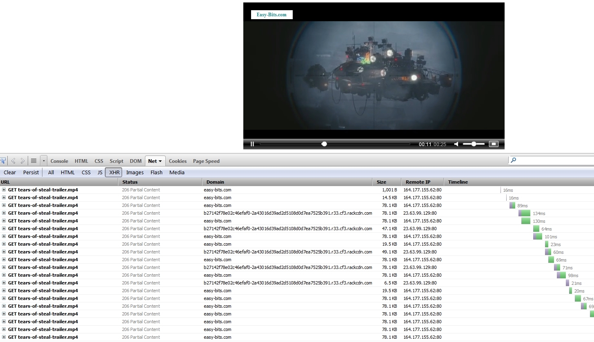Expand the request sized 47.1 KB

(x=4, y=229)
